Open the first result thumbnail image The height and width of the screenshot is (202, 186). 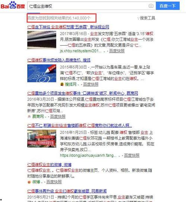[x=42, y=40]
